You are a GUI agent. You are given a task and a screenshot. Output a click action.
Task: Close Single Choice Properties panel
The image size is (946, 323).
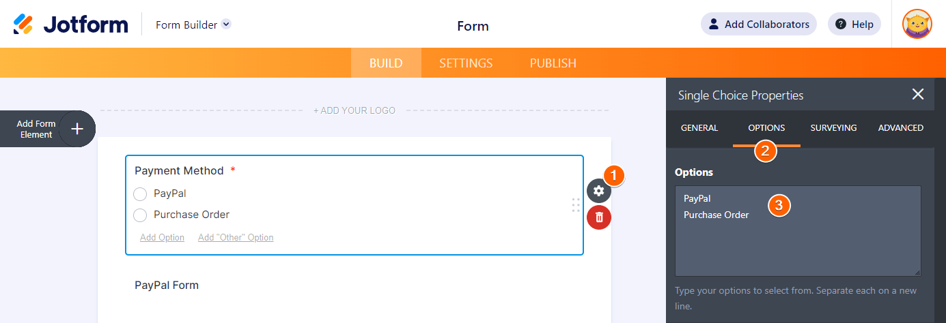(918, 95)
